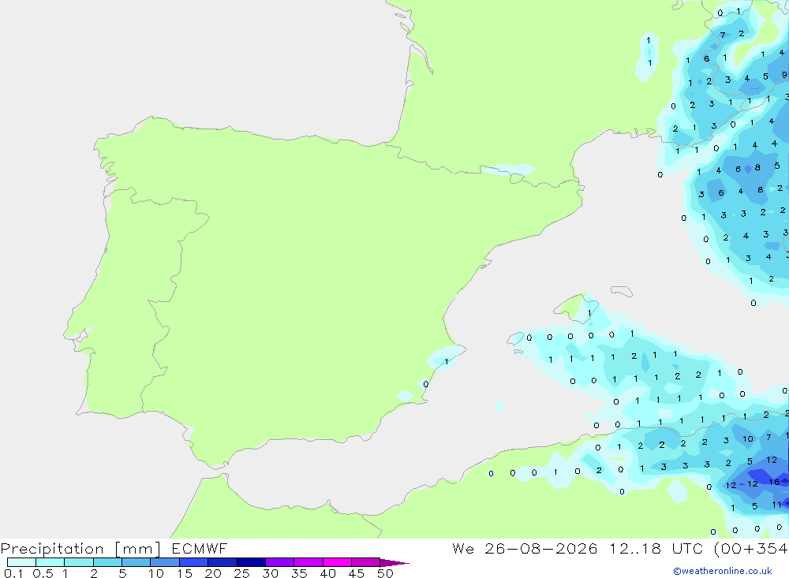Open the weatheronline.co.uk copyright link

tap(723, 571)
